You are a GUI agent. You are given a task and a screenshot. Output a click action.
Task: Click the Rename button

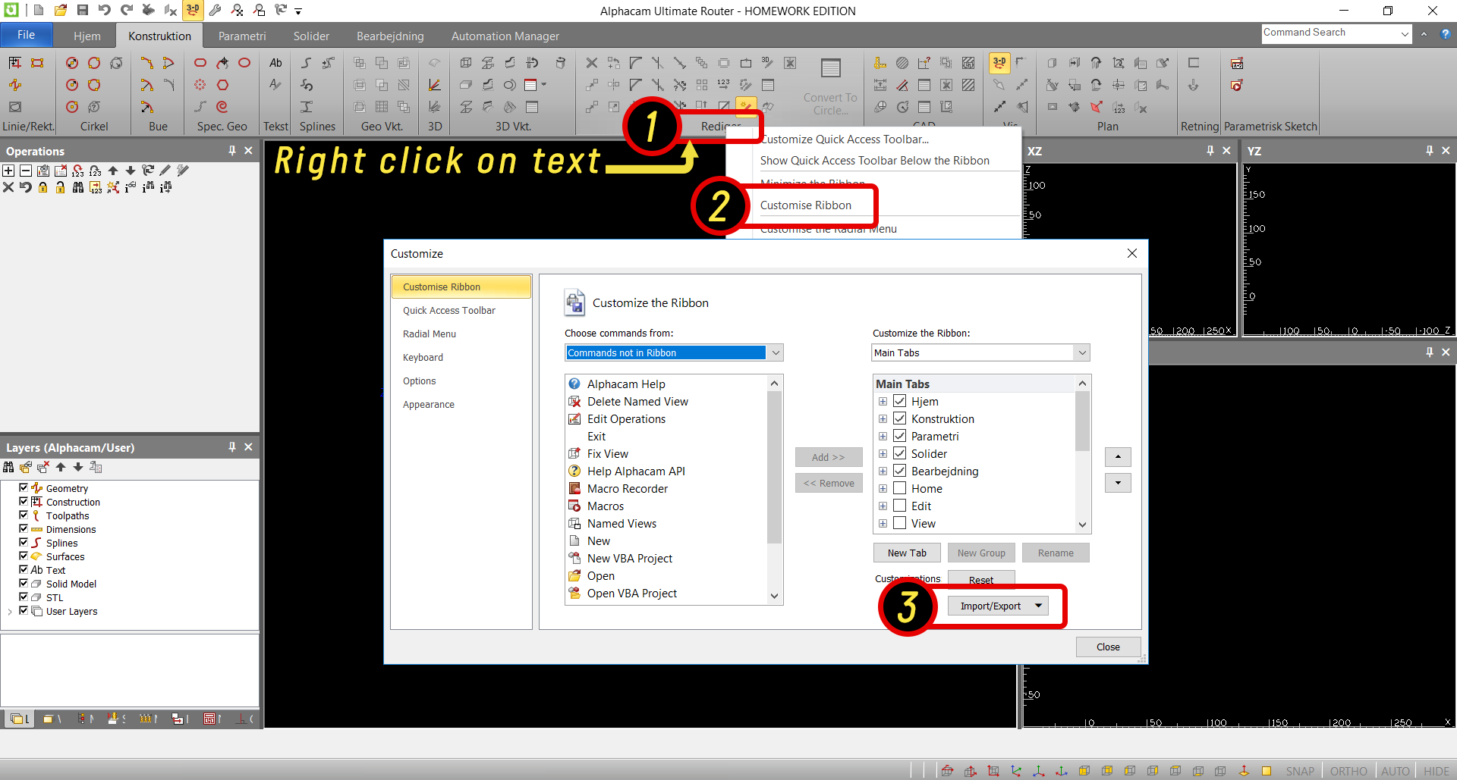tap(1056, 553)
